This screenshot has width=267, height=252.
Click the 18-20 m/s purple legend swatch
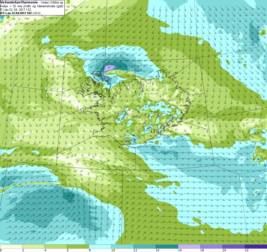click(211, 246)
